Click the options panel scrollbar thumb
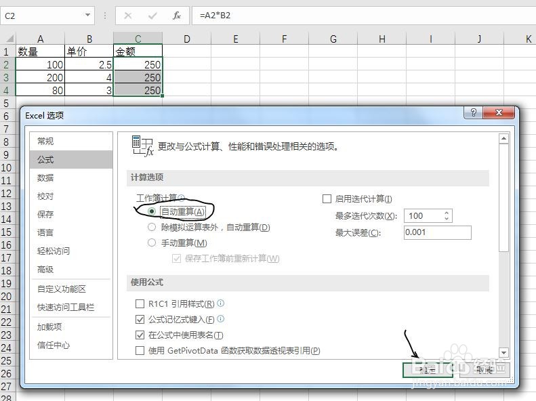 (x=503, y=198)
